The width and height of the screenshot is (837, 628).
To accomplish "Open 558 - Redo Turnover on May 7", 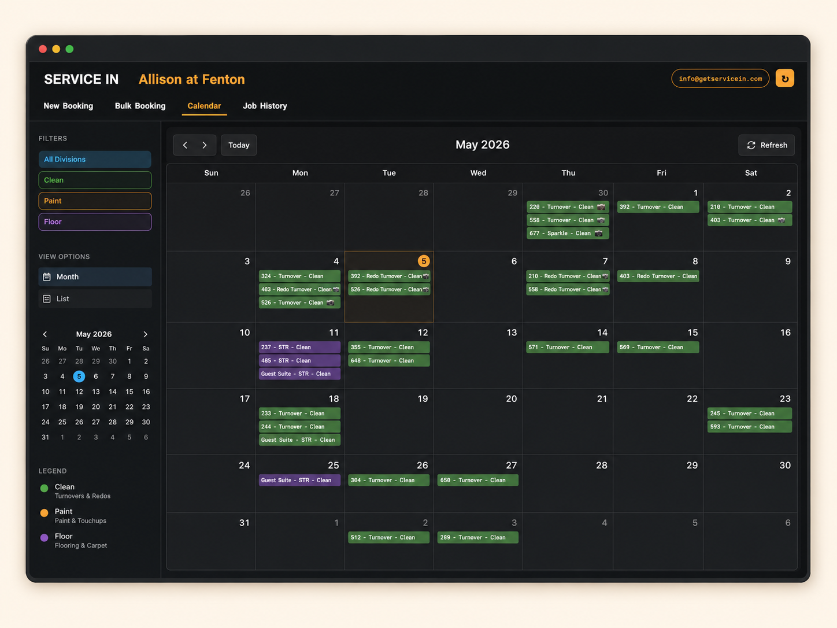I will [568, 290].
